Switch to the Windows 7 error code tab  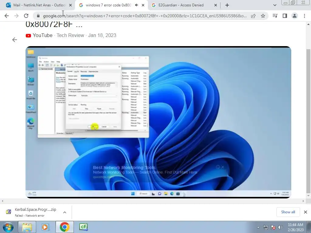coord(108,5)
